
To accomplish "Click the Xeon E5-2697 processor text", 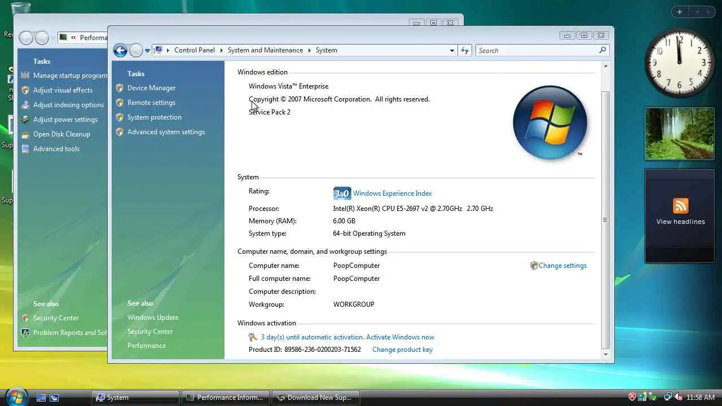I will 413,209.
